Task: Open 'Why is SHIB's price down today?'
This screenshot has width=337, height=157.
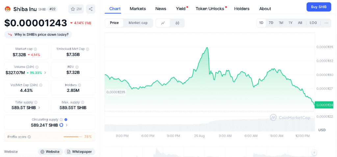Action: 38,34
